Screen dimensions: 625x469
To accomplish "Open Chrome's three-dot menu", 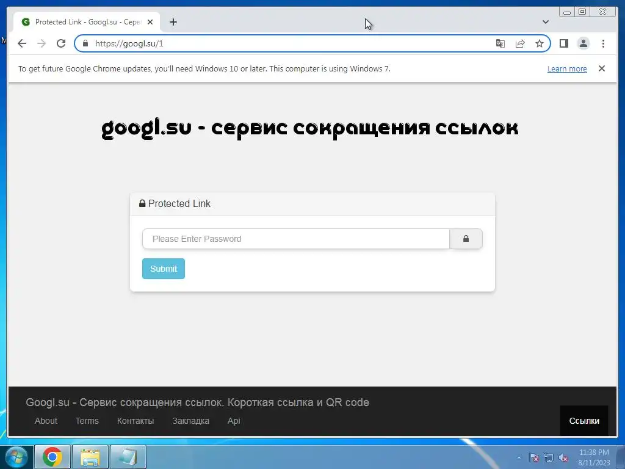I will tap(603, 43).
